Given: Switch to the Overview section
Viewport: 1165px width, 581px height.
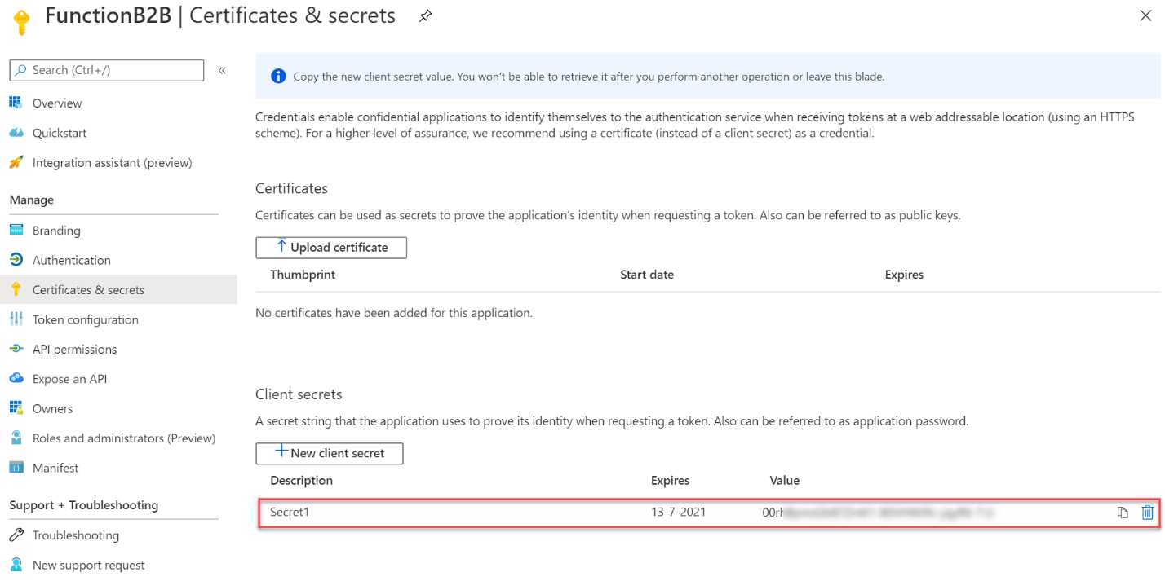Looking at the screenshot, I should coord(56,103).
